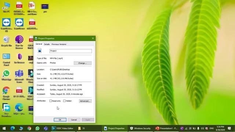Open the Windows Start menu

click(x=4, y=128)
